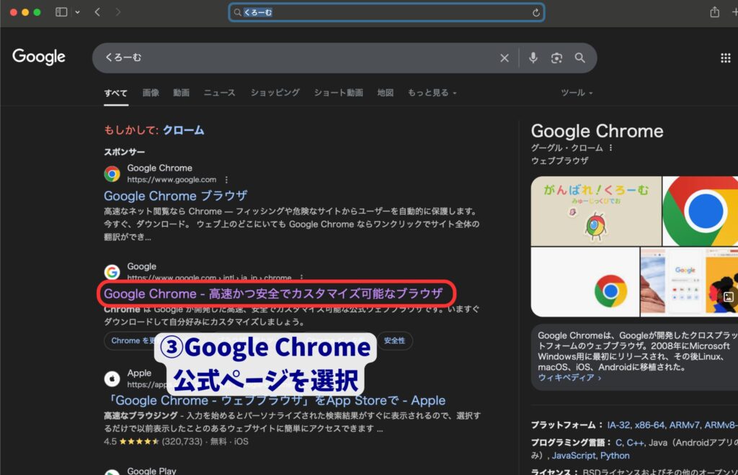Click the https://www.google.com ad URL
Screen dimensions: 738x475
pyautogui.click(x=172, y=179)
